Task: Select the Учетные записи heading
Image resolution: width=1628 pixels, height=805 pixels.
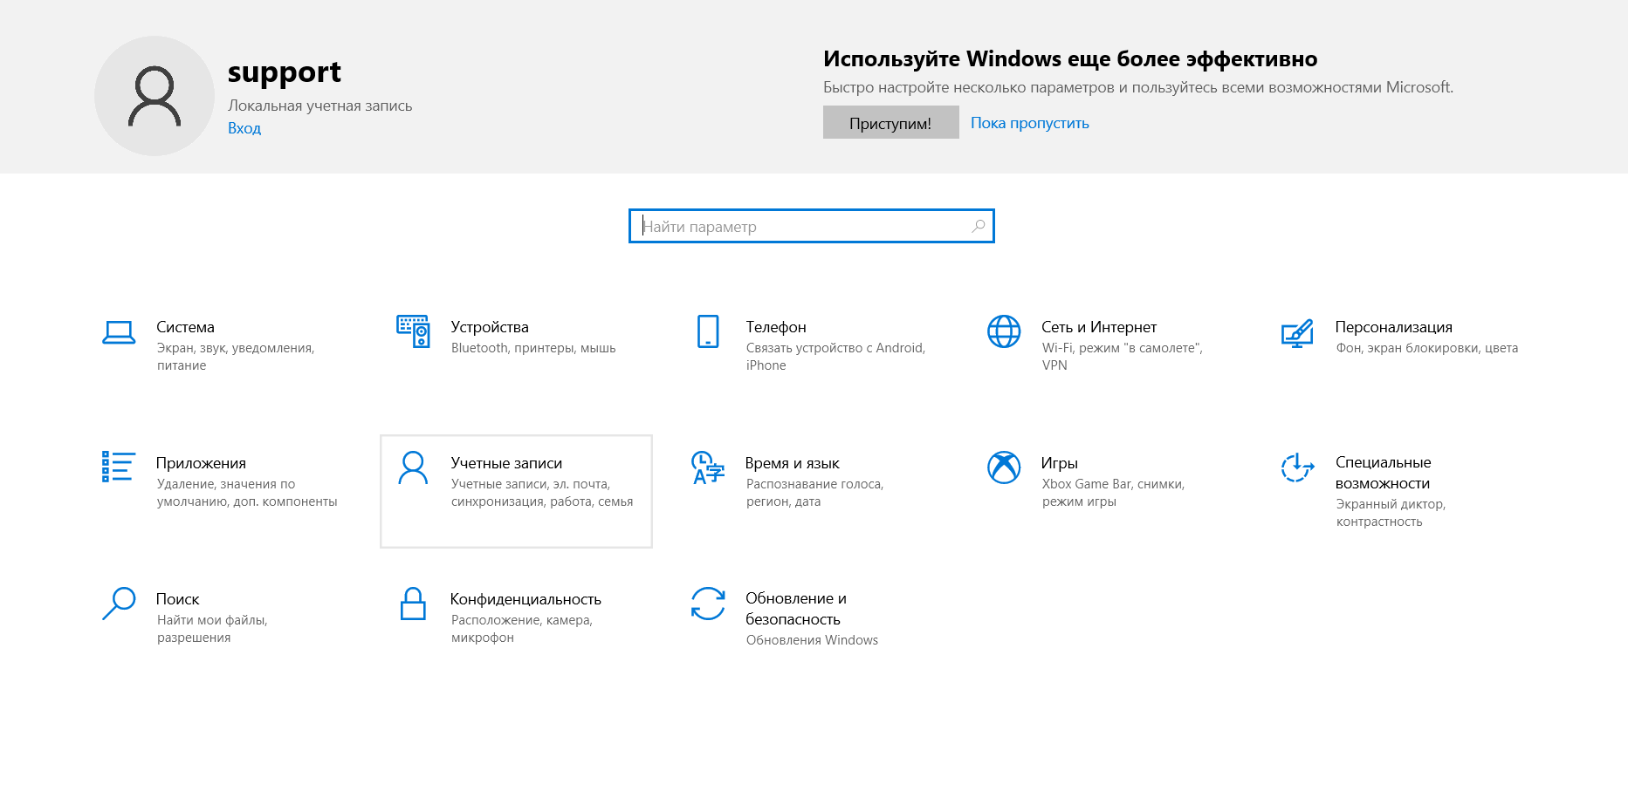Action: pyautogui.click(x=506, y=463)
